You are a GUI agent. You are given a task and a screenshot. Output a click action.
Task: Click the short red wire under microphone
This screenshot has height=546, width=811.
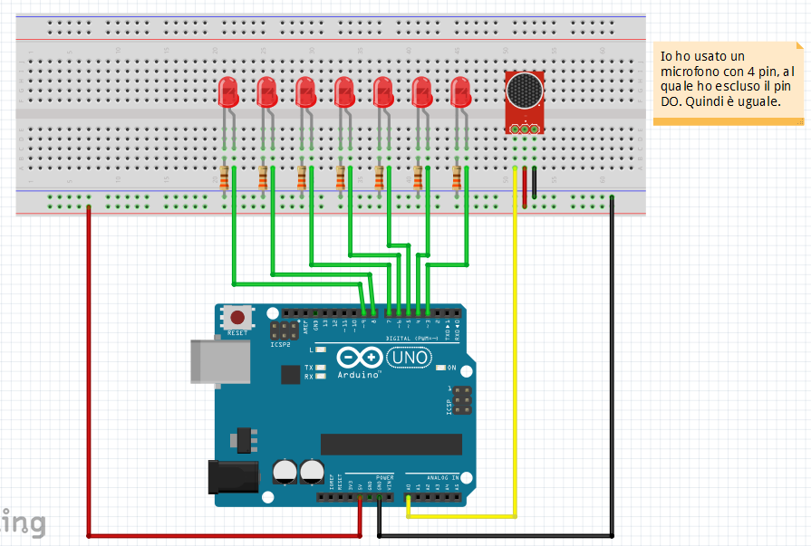[x=525, y=187]
